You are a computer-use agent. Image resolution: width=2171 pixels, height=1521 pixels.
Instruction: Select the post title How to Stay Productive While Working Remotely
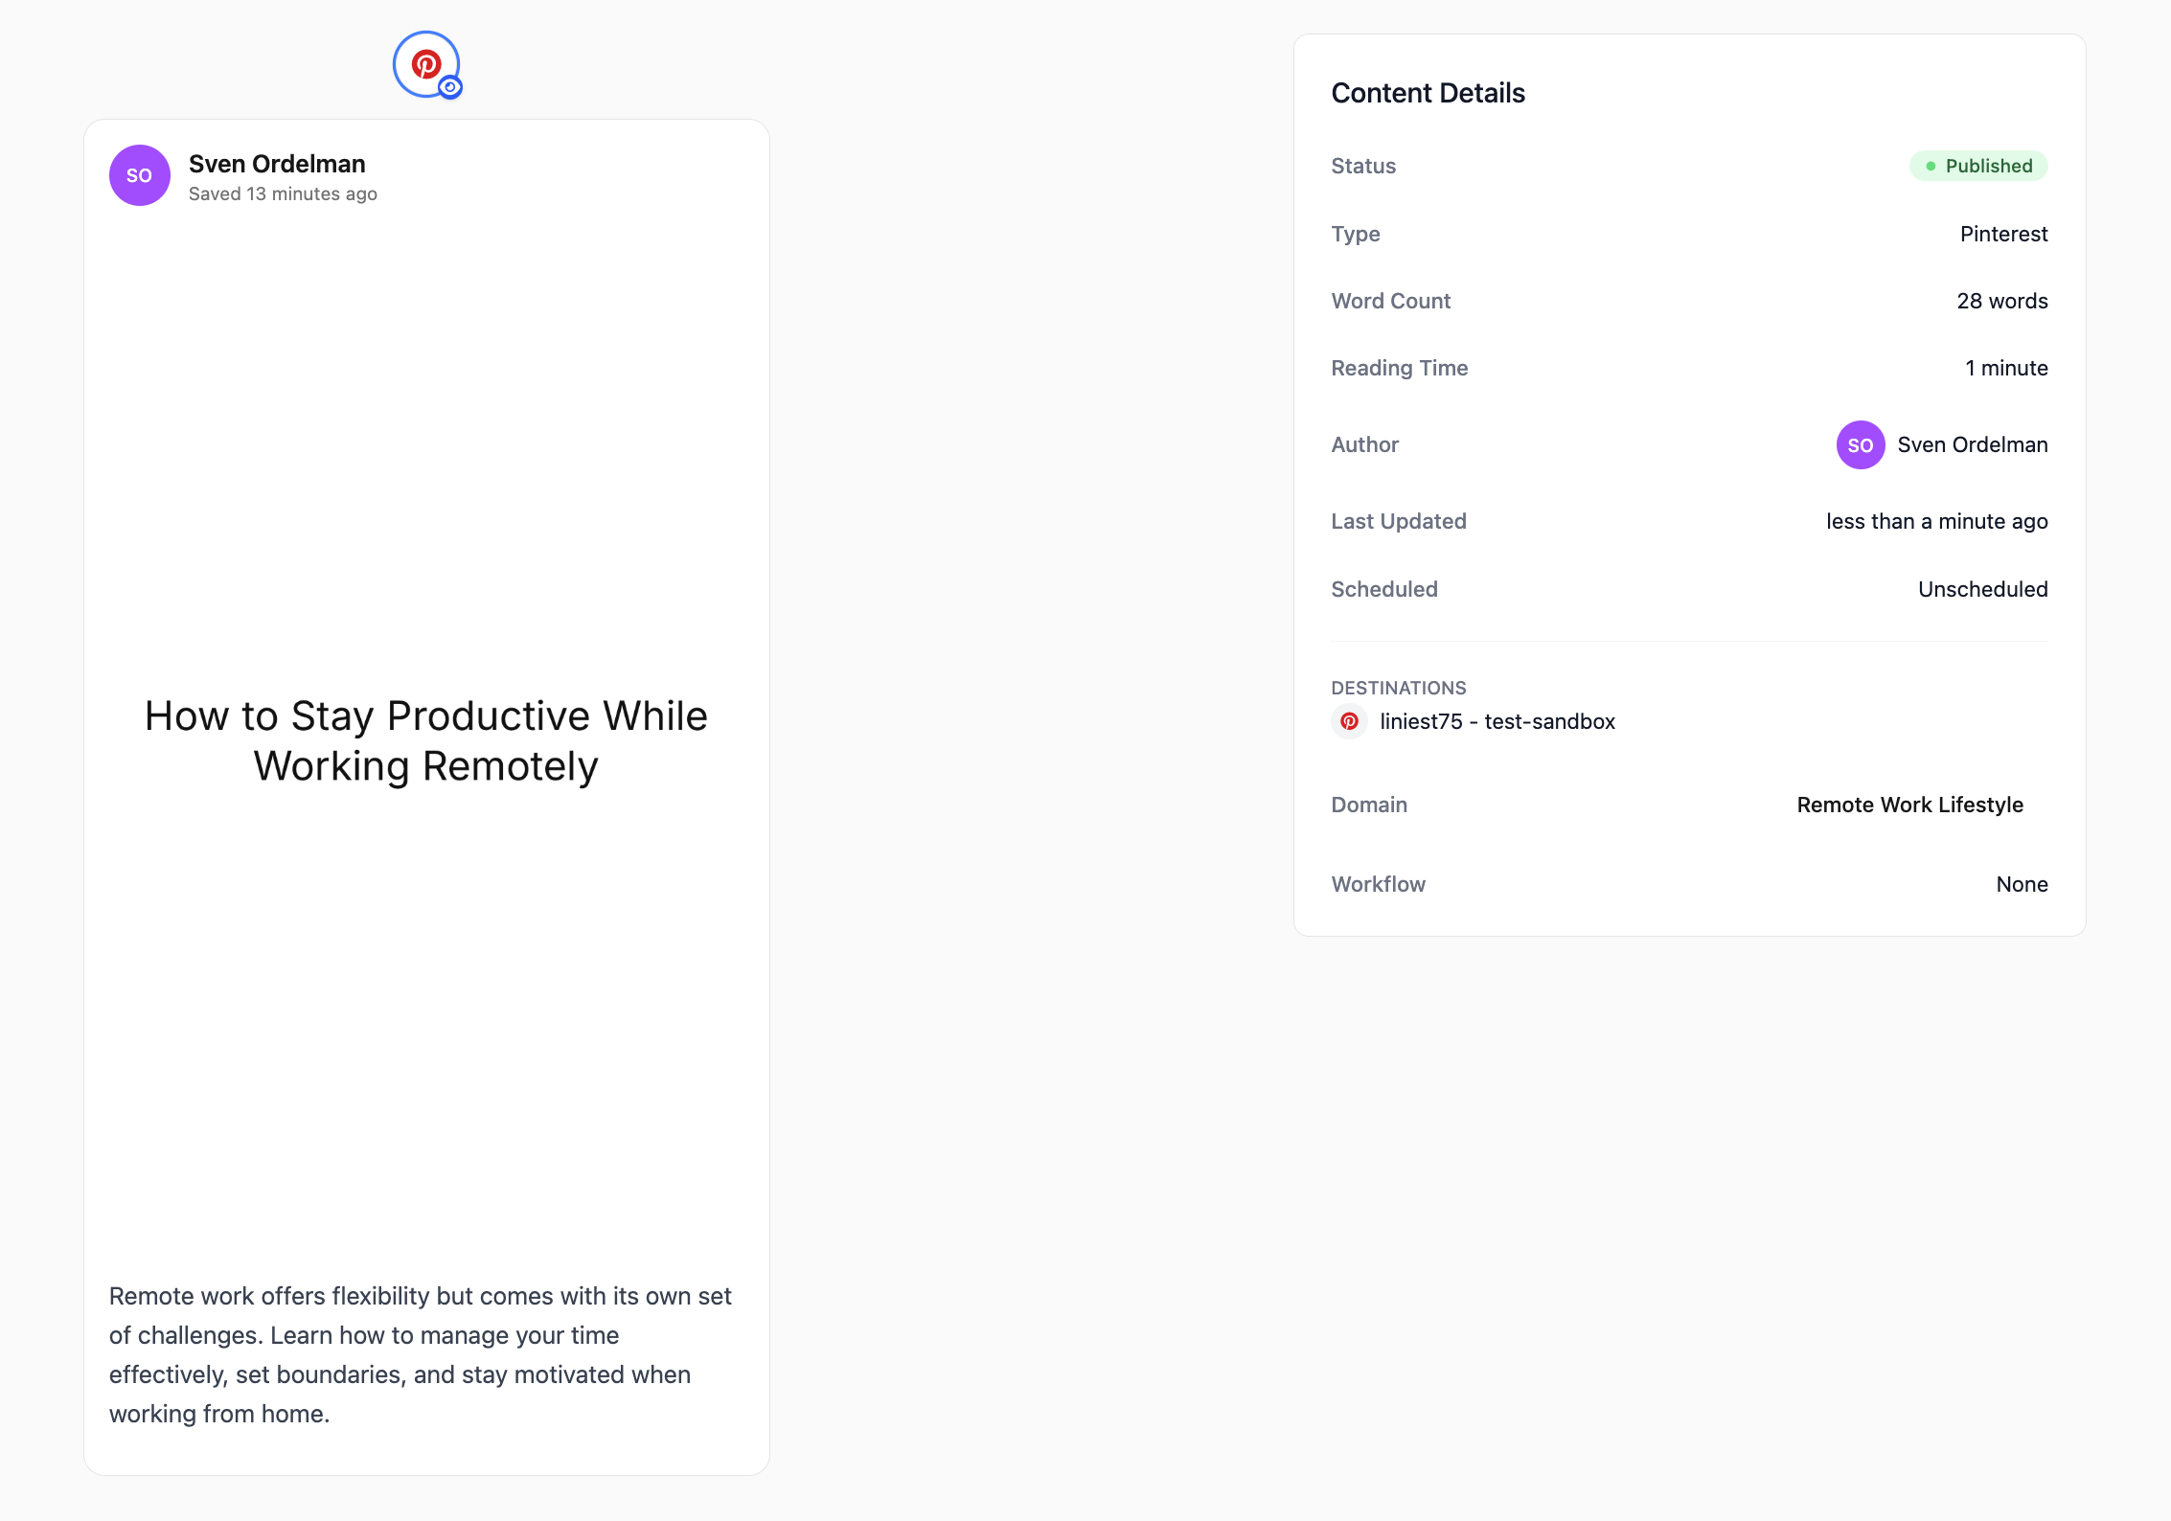click(x=425, y=739)
